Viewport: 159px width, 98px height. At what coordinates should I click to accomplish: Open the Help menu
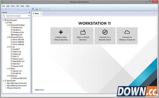(28, 6)
